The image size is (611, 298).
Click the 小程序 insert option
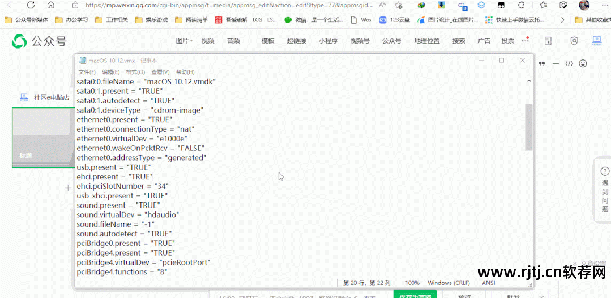[328, 41]
